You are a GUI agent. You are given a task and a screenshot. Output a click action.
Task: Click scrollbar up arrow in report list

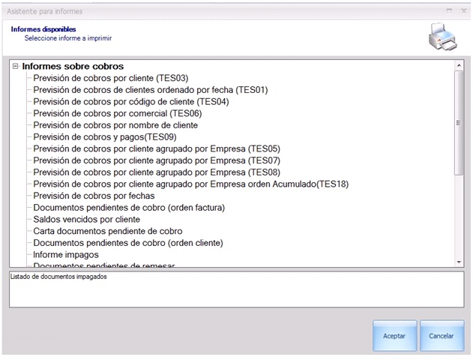[460, 65]
